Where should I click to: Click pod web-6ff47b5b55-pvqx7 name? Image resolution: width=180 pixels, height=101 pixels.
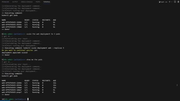click(x=12, y=92)
